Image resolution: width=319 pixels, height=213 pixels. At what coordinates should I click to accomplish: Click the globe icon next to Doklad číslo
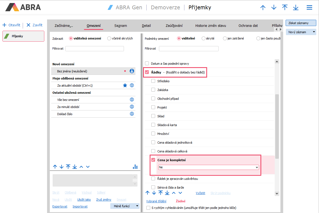(132, 114)
